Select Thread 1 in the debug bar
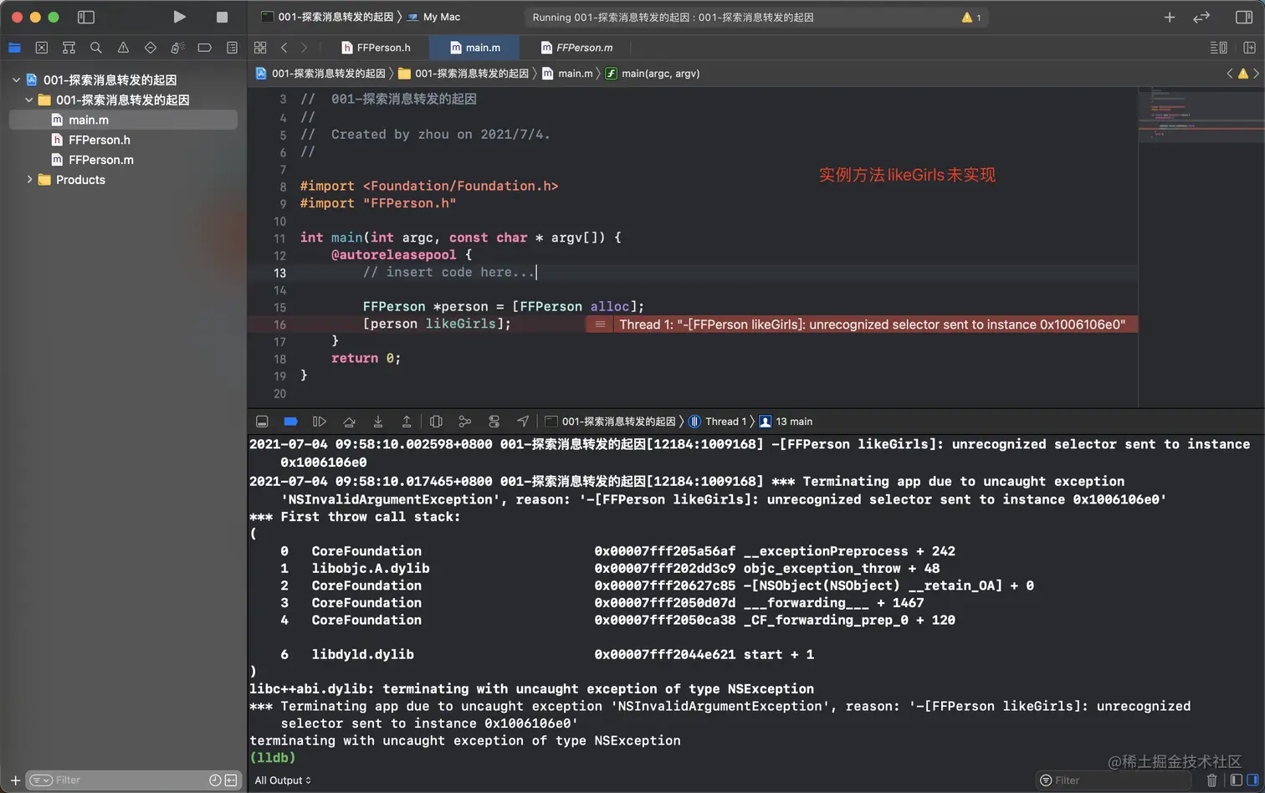 [718, 422]
